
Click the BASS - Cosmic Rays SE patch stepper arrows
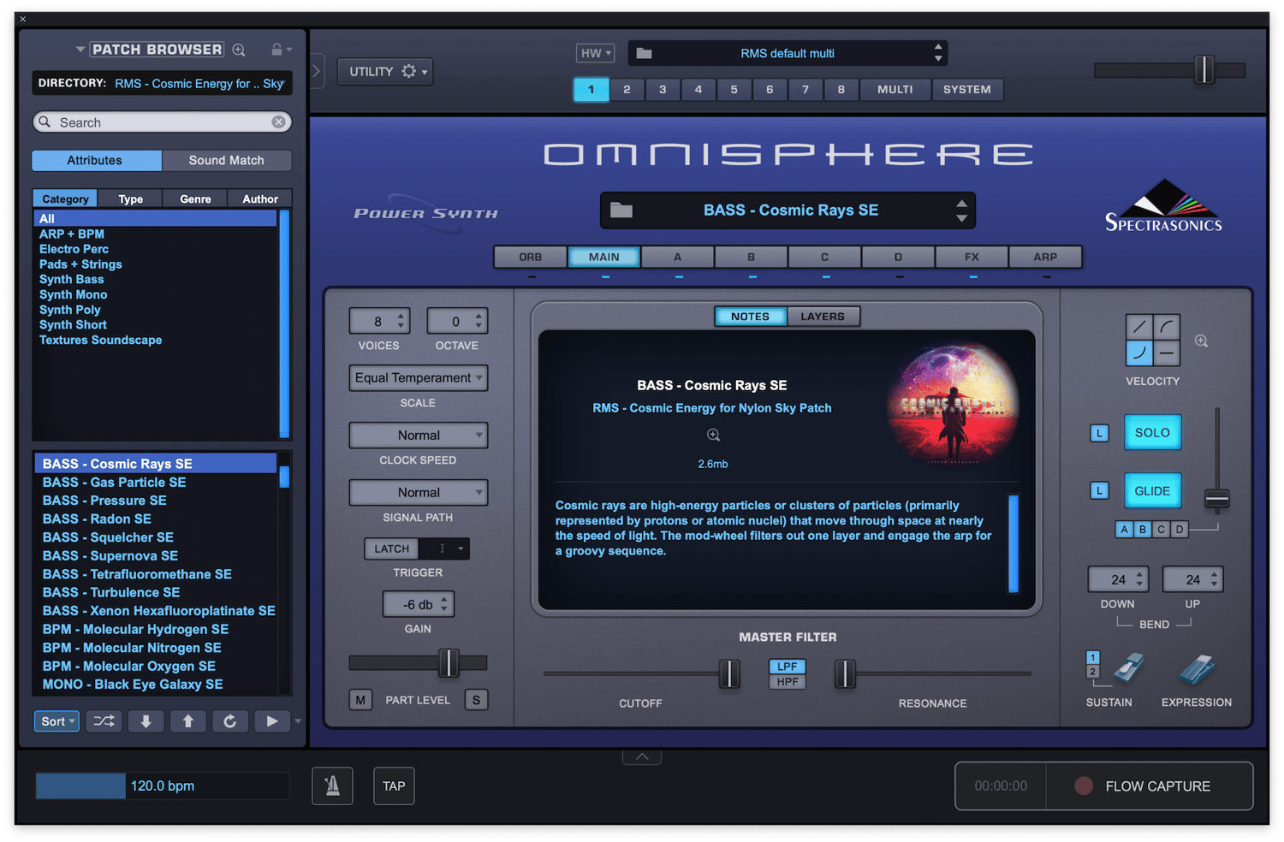pyautogui.click(x=961, y=210)
